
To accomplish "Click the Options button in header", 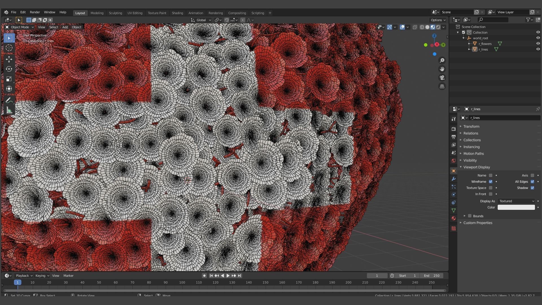I will point(438,20).
